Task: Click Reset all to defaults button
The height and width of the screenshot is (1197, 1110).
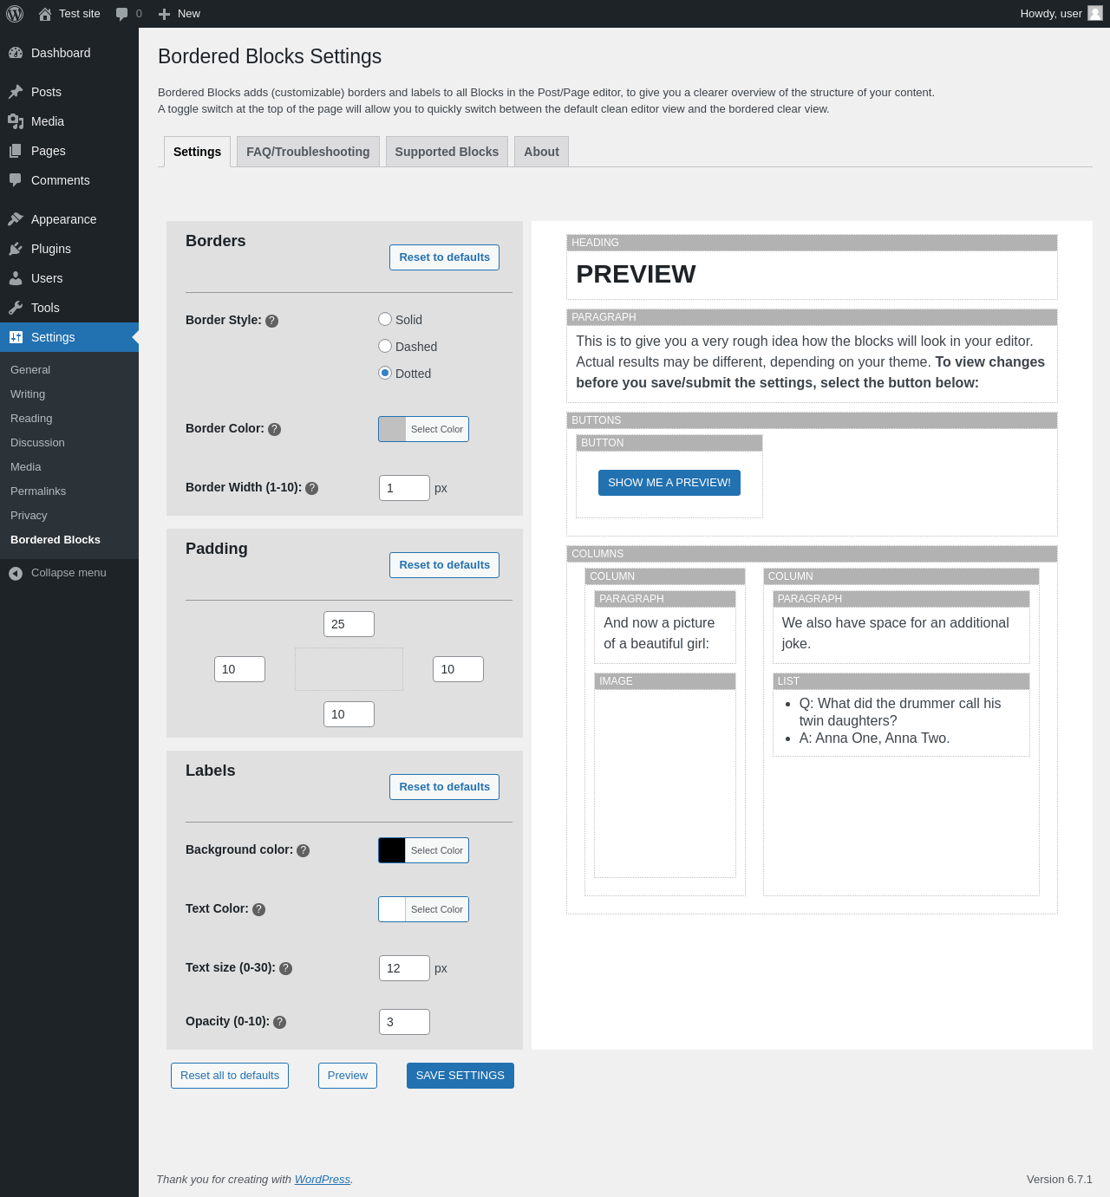Action: [230, 1076]
